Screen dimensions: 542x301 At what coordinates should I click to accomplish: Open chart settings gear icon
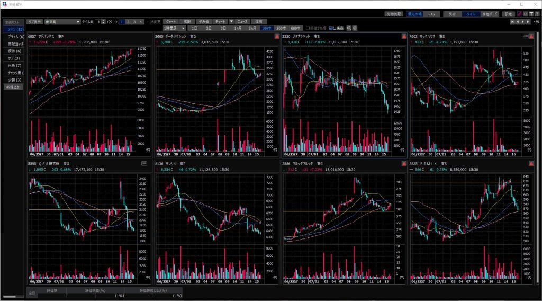point(355,28)
